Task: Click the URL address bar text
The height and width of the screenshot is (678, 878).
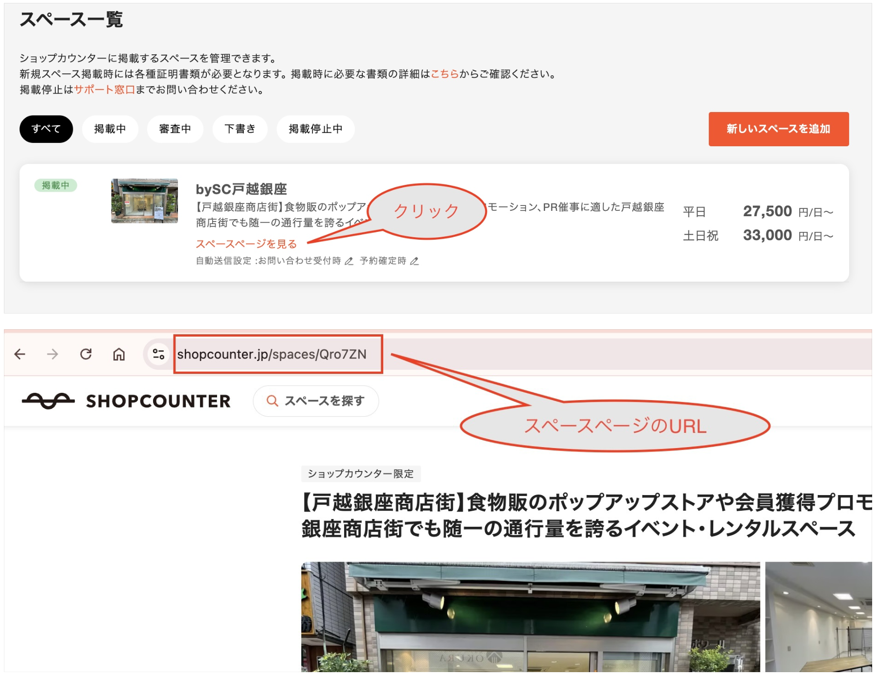Action: [272, 354]
